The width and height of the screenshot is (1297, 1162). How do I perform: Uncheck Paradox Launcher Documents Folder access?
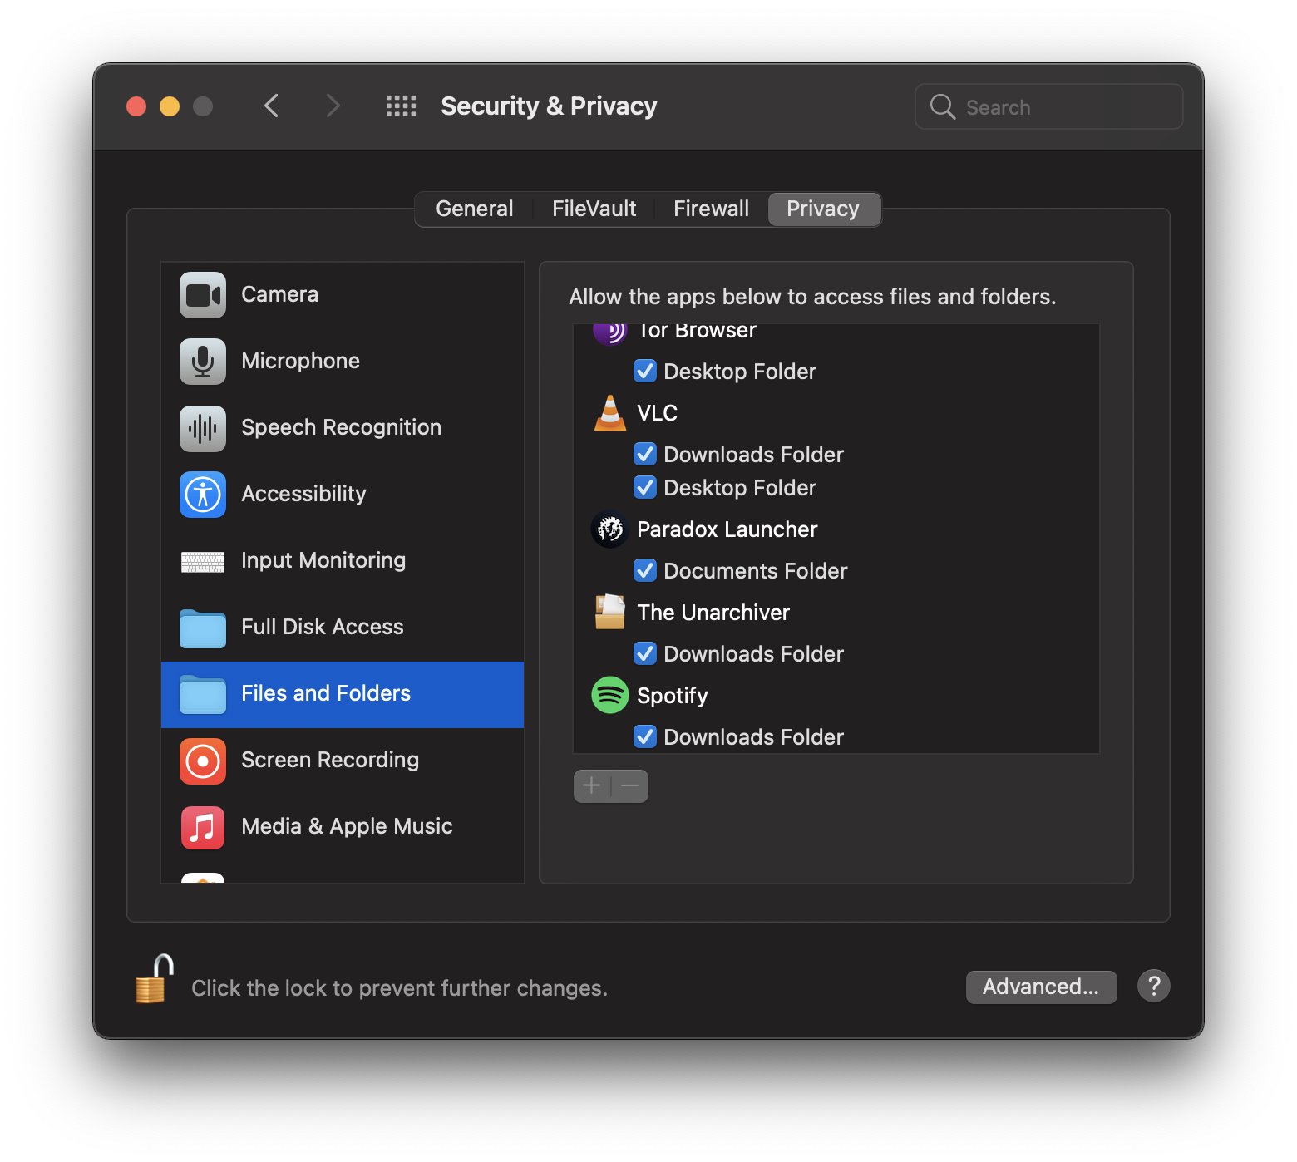click(645, 570)
